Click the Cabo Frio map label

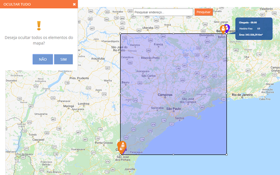[265, 99]
